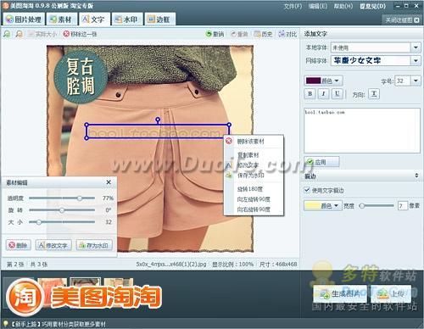Close the 素材编辑 panel
The image size is (424, 329).
click(x=109, y=182)
